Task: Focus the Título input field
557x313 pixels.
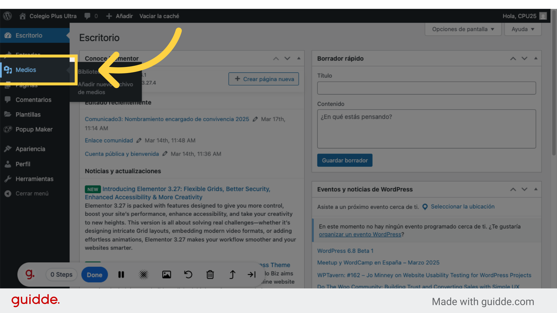Action: [x=426, y=88]
